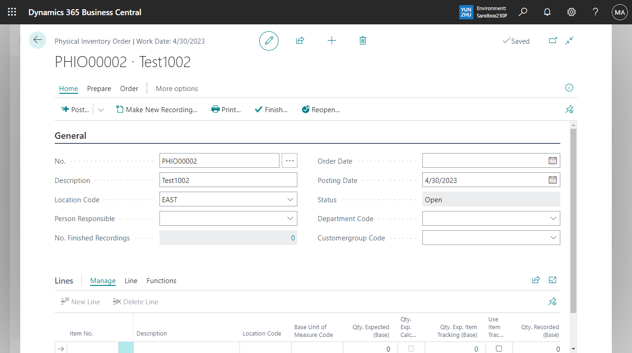Open the settings gear icon

(571, 12)
